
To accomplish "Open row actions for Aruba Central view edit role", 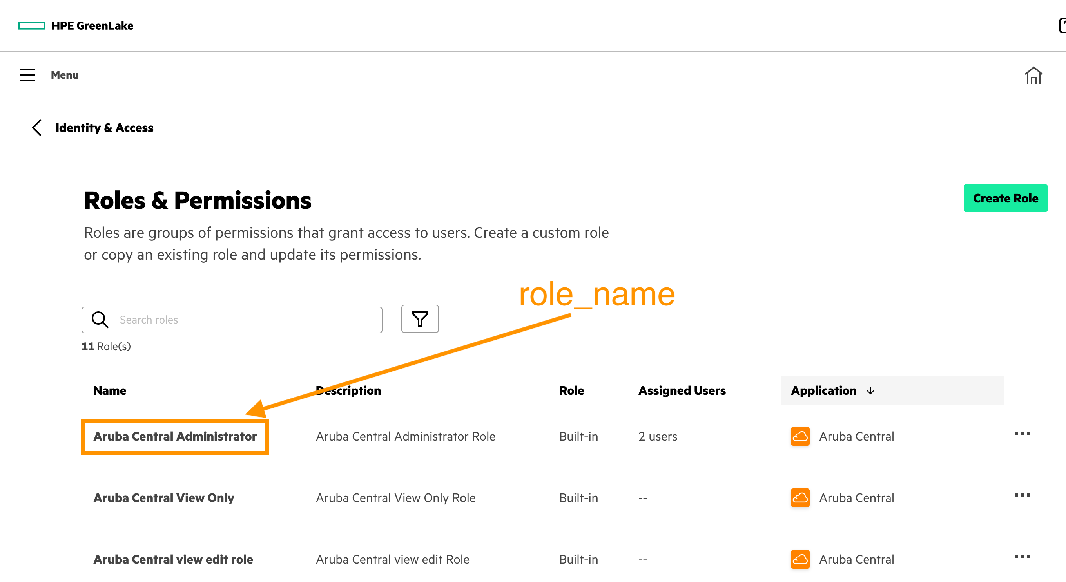I will pos(1022,557).
